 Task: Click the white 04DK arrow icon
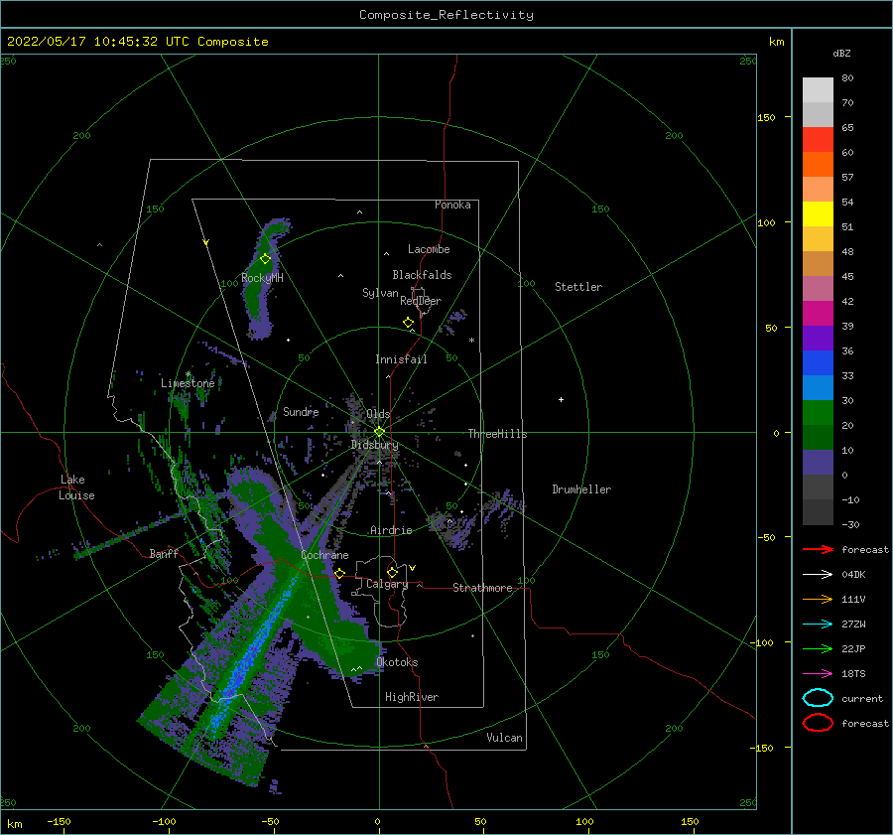point(818,575)
